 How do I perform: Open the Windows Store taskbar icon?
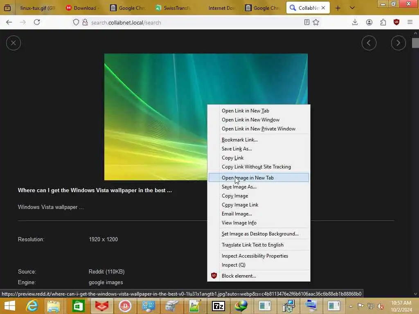78,306
